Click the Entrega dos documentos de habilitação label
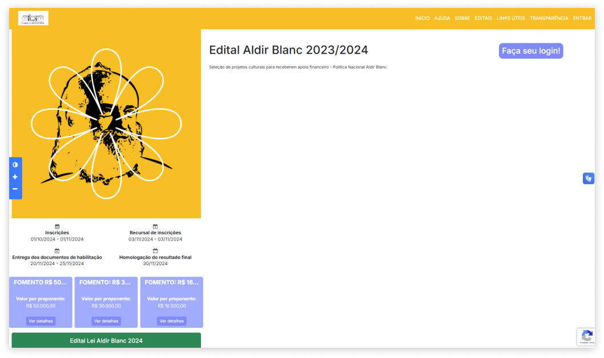This screenshot has width=604, height=358. [x=57, y=257]
